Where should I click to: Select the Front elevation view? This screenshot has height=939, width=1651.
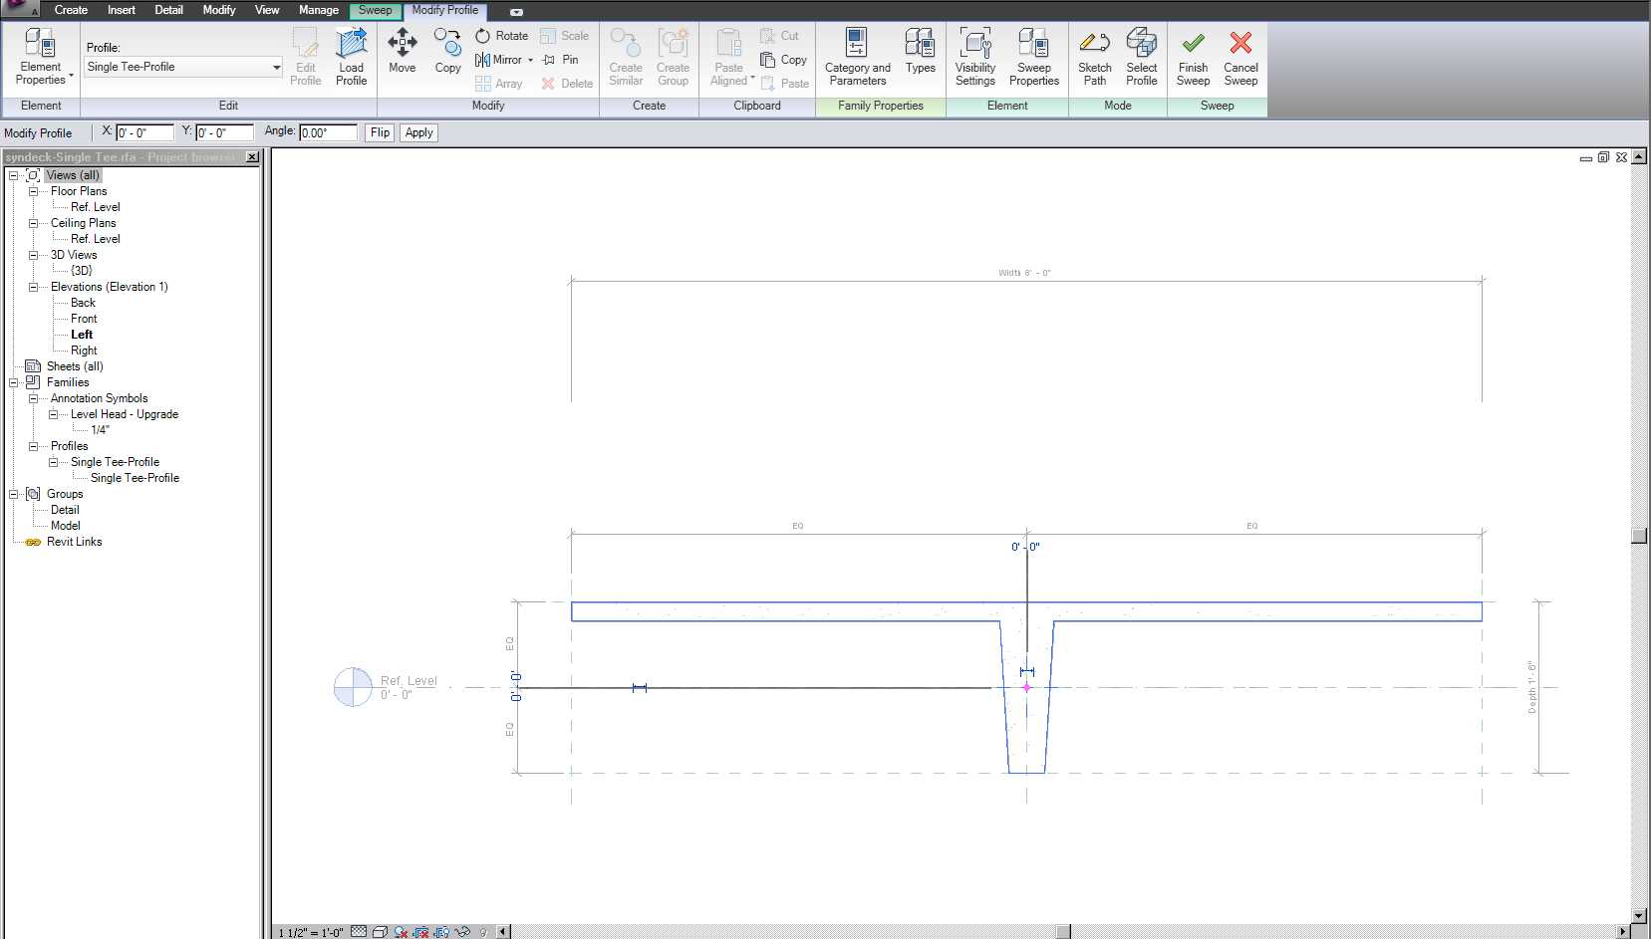point(84,319)
